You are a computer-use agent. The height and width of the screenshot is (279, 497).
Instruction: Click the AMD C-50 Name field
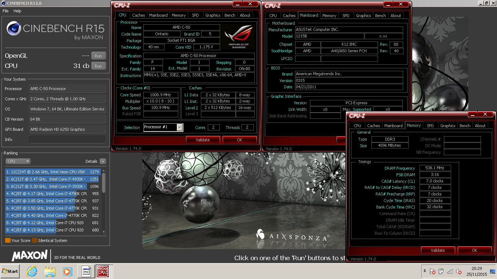coord(182,27)
